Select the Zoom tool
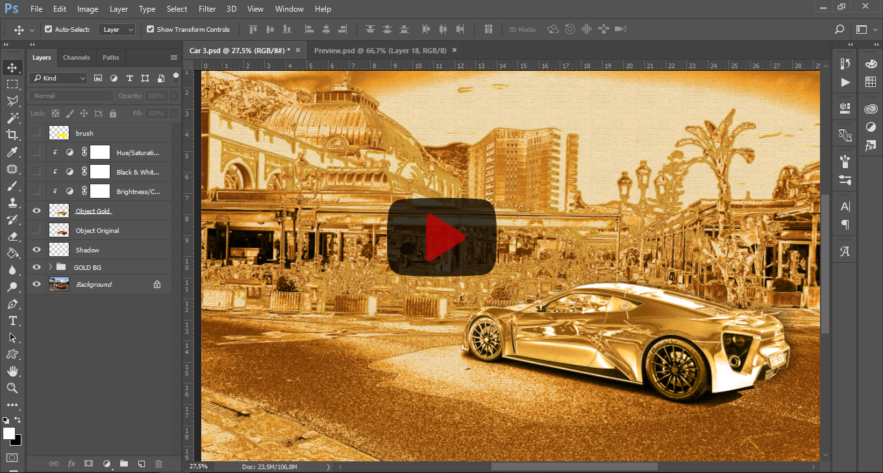The height and width of the screenshot is (473, 883). pos(13,388)
